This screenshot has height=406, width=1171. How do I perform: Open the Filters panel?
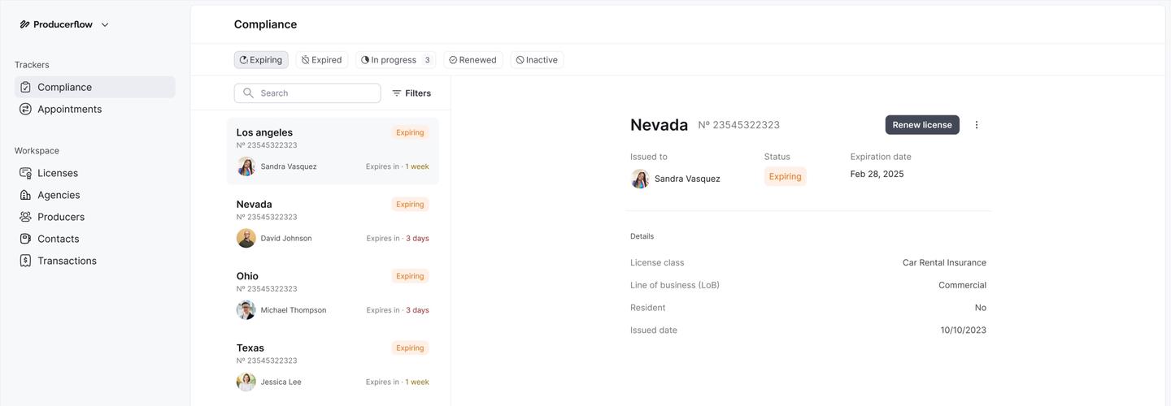[411, 93]
